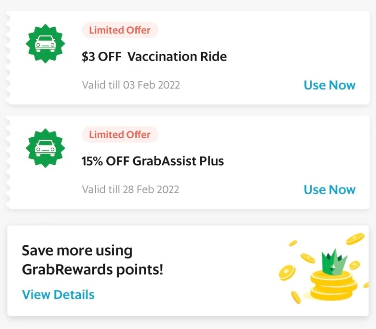The width and height of the screenshot is (376, 329).
Task: Click the "Valid till 03 Feb 2022" text
Action: 131,85
